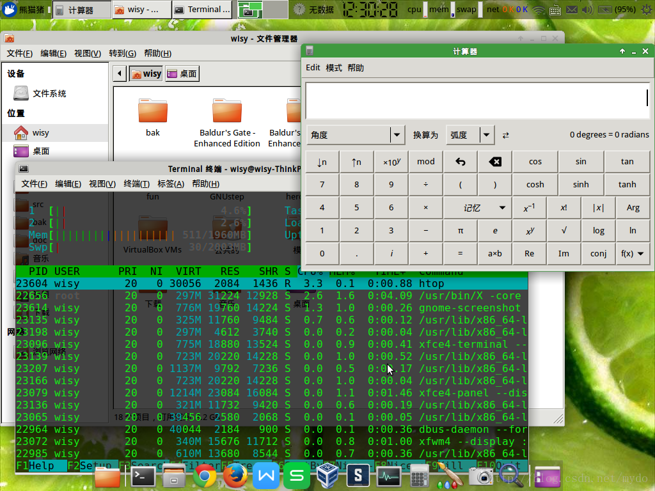Open file manager 文件(F) menu
Image resolution: width=655 pixels, height=491 pixels.
pos(20,54)
